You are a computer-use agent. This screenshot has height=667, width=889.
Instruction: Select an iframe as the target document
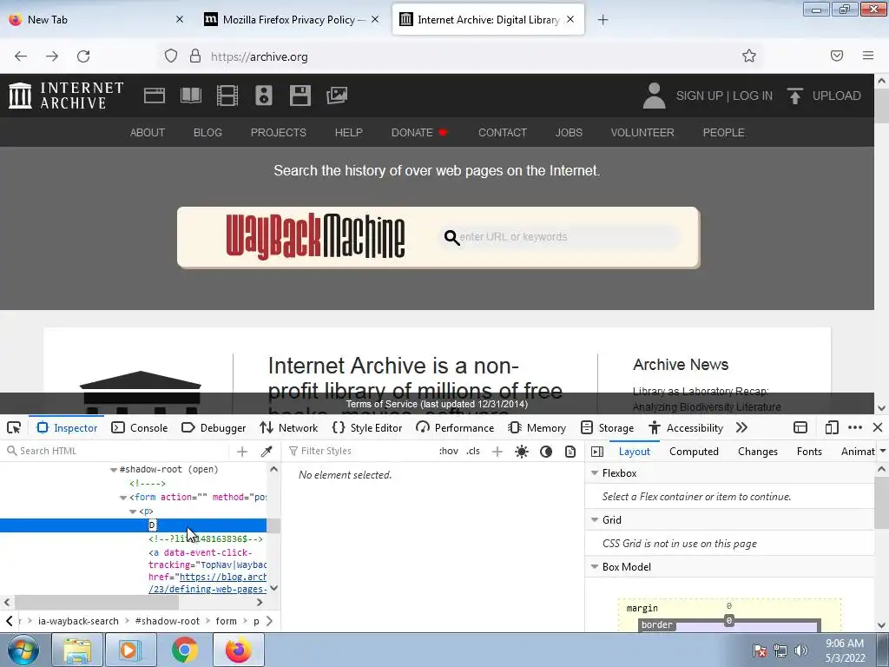point(800,427)
